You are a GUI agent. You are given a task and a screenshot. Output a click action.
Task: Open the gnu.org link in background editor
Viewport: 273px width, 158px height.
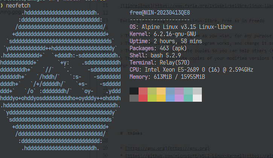point(167,149)
